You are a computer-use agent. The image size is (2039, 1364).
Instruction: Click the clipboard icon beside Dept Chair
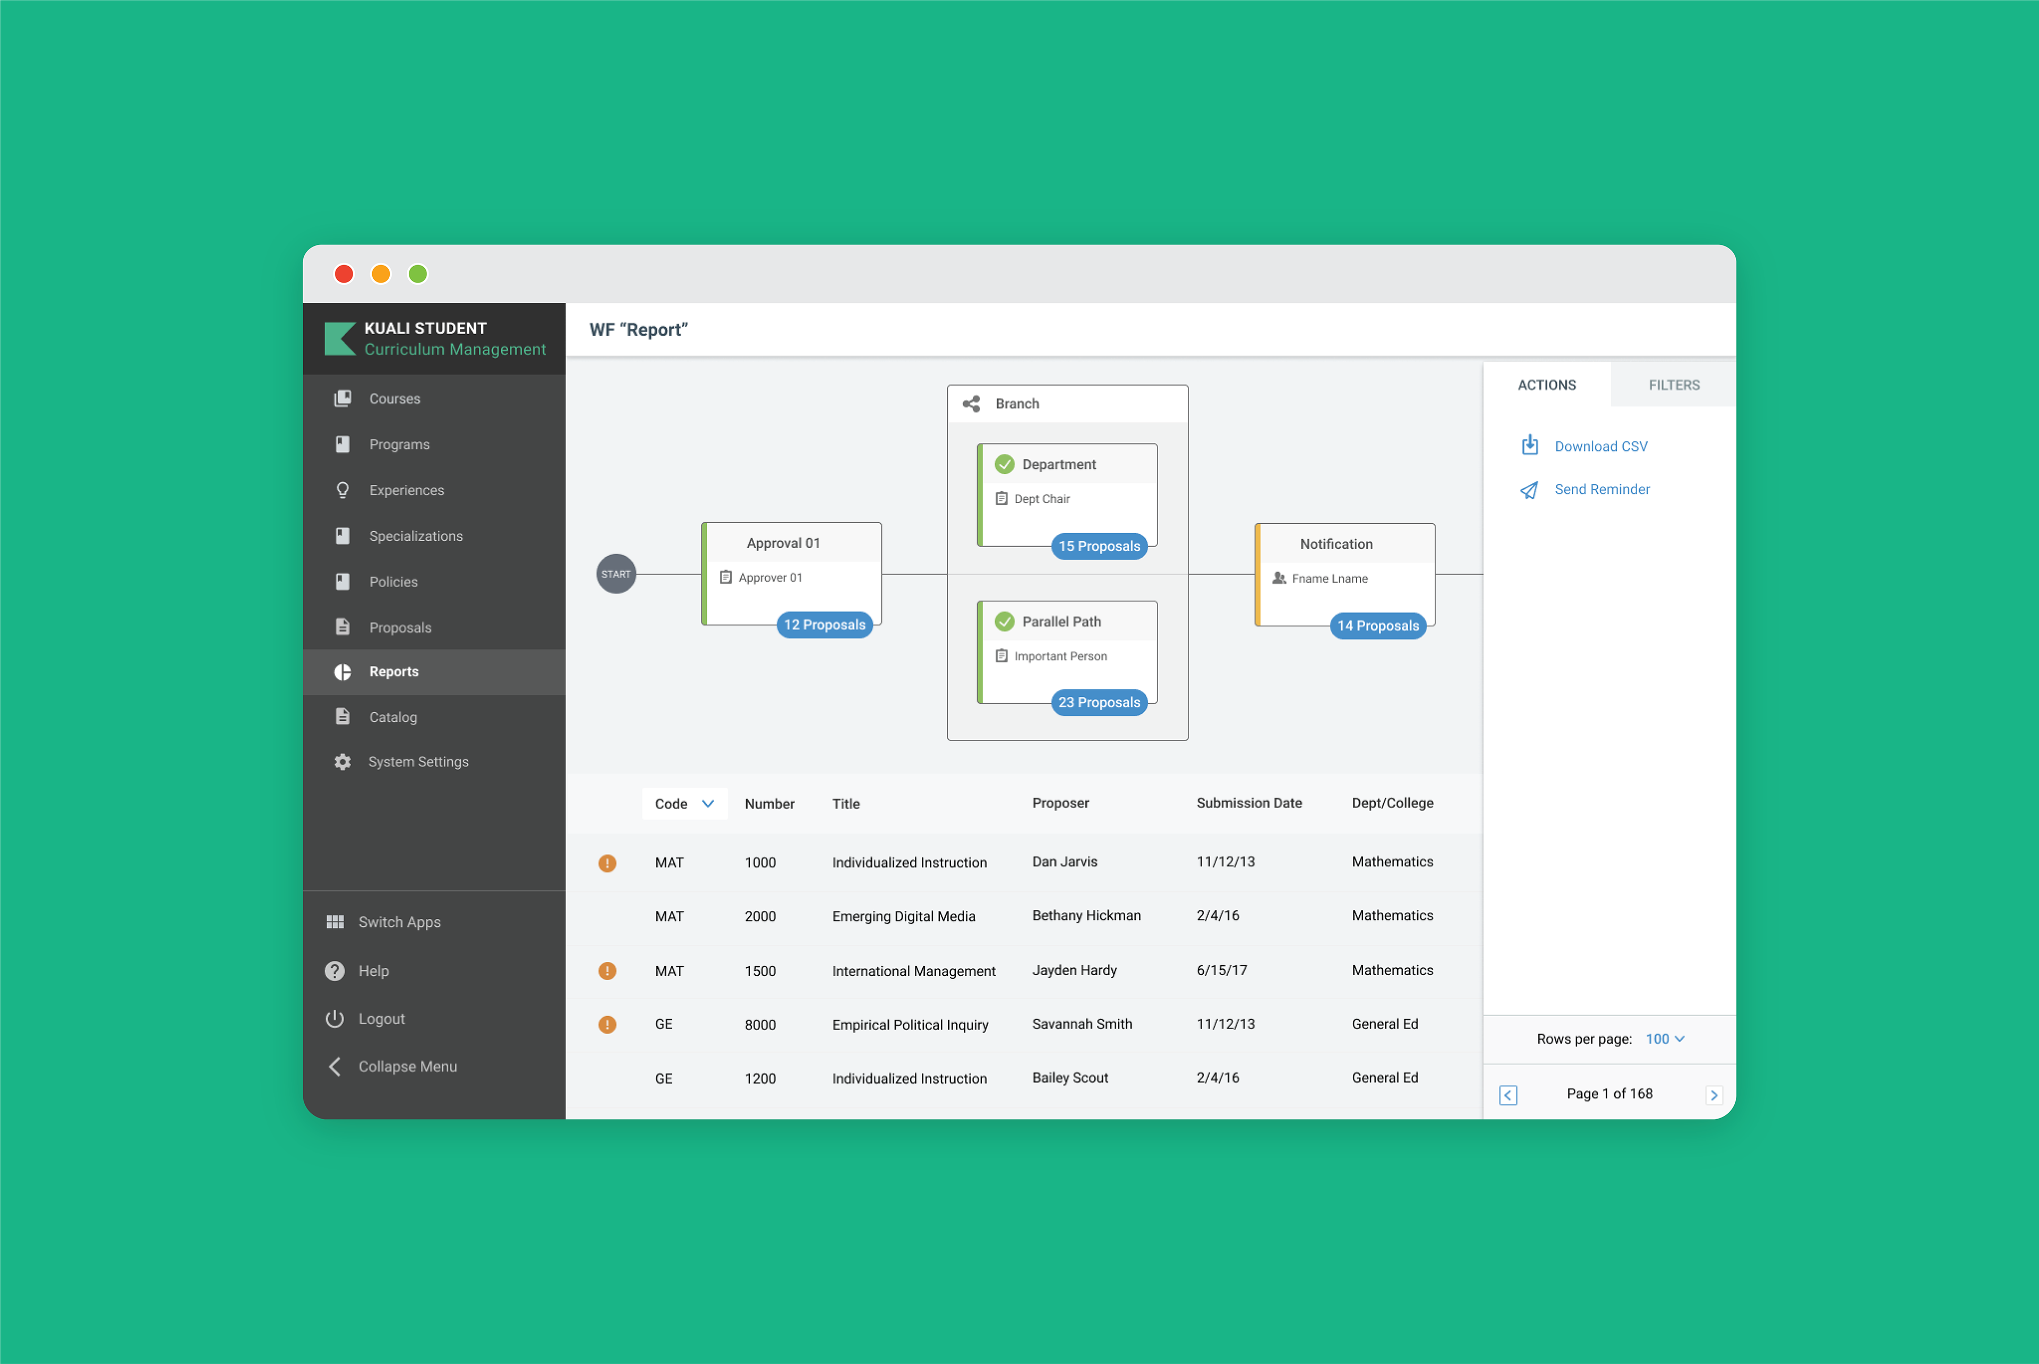click(x=1001, y=498)
